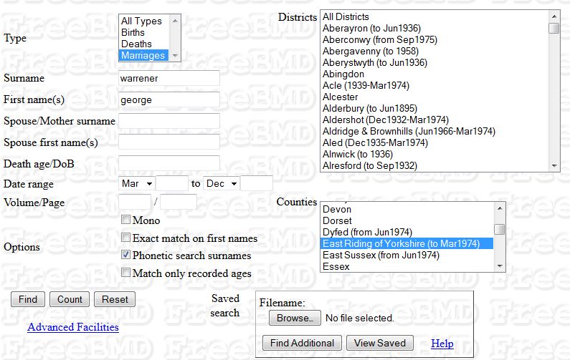570x360 pixels.
Task: Select Aled (Dec1935-Mar1974) district
Action: [434, 142]
